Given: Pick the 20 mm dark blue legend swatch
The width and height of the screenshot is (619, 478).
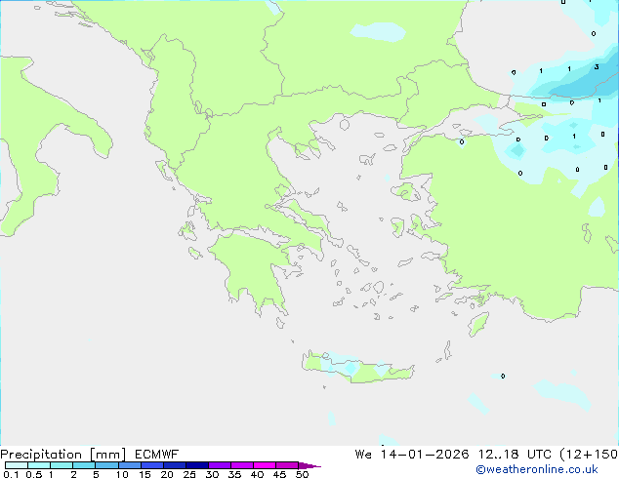Looking at the screenshot, I should pos(175,465).
